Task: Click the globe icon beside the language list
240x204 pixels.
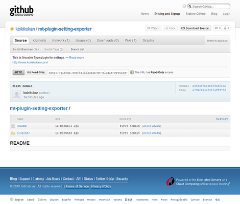Action: (x=12, y=199)
